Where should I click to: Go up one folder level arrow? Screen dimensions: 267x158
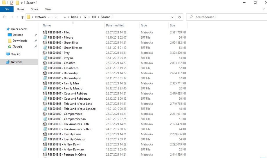coord(22,17)
